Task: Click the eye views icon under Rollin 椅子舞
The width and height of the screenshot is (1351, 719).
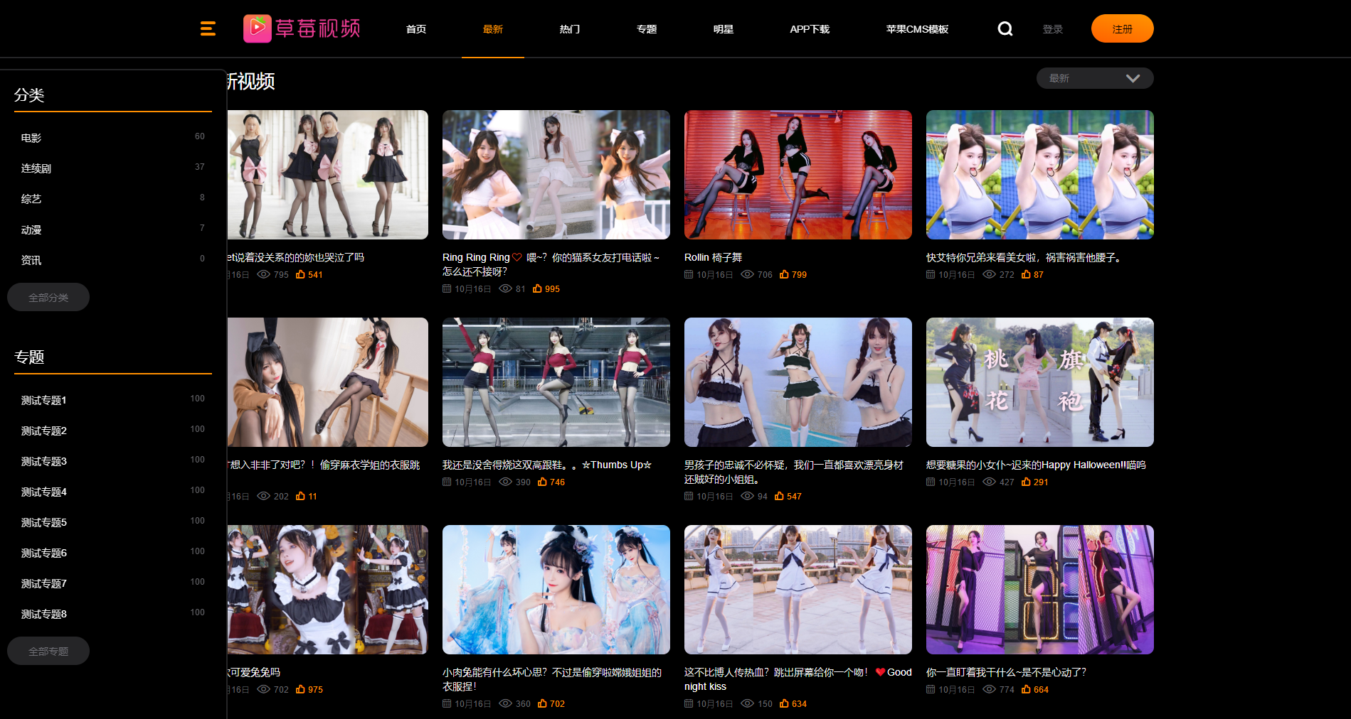Action: [x=747, y=274]
